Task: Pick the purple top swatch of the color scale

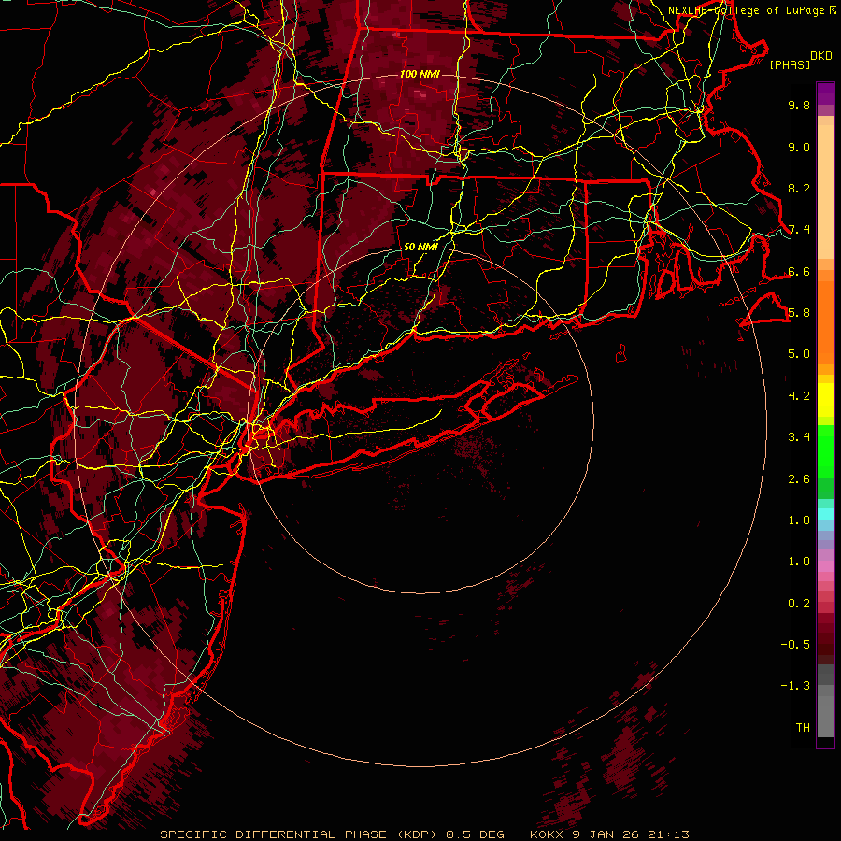Action: coord(825,93)
